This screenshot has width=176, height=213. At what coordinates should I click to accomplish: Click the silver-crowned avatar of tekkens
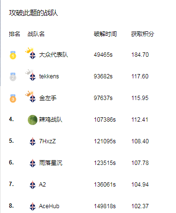(x=31, y=75)
